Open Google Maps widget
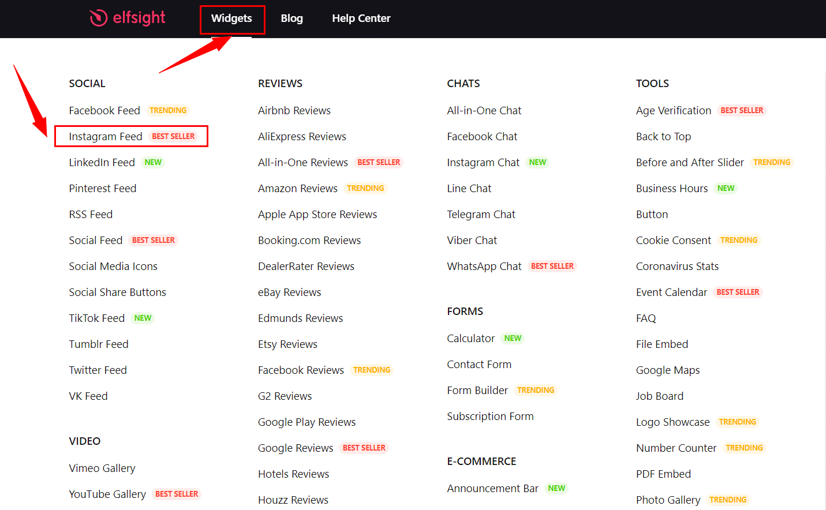The image size is (826, 510). [x=668, y=370]
